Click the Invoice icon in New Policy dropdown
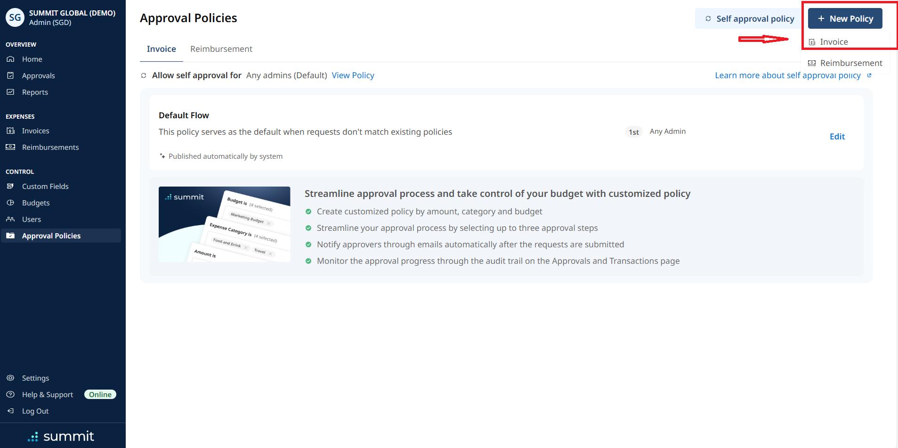The image size is (898, 448). [x=812, y=42]
